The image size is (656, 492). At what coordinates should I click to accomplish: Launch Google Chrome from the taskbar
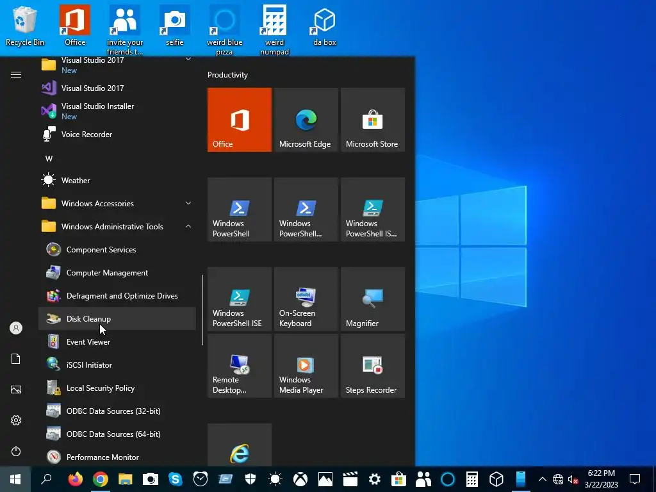coord(101,479)
